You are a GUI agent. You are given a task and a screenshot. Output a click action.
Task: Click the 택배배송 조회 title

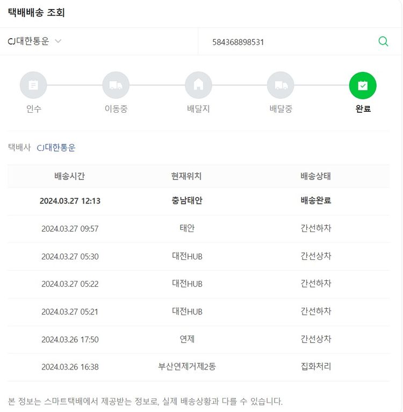click(x=37, y=13)
